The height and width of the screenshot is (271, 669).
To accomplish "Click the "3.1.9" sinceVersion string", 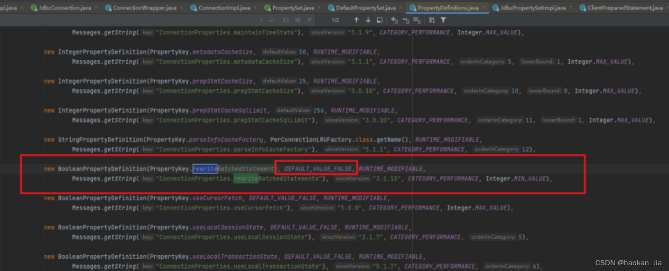I will tap(360, 33).
